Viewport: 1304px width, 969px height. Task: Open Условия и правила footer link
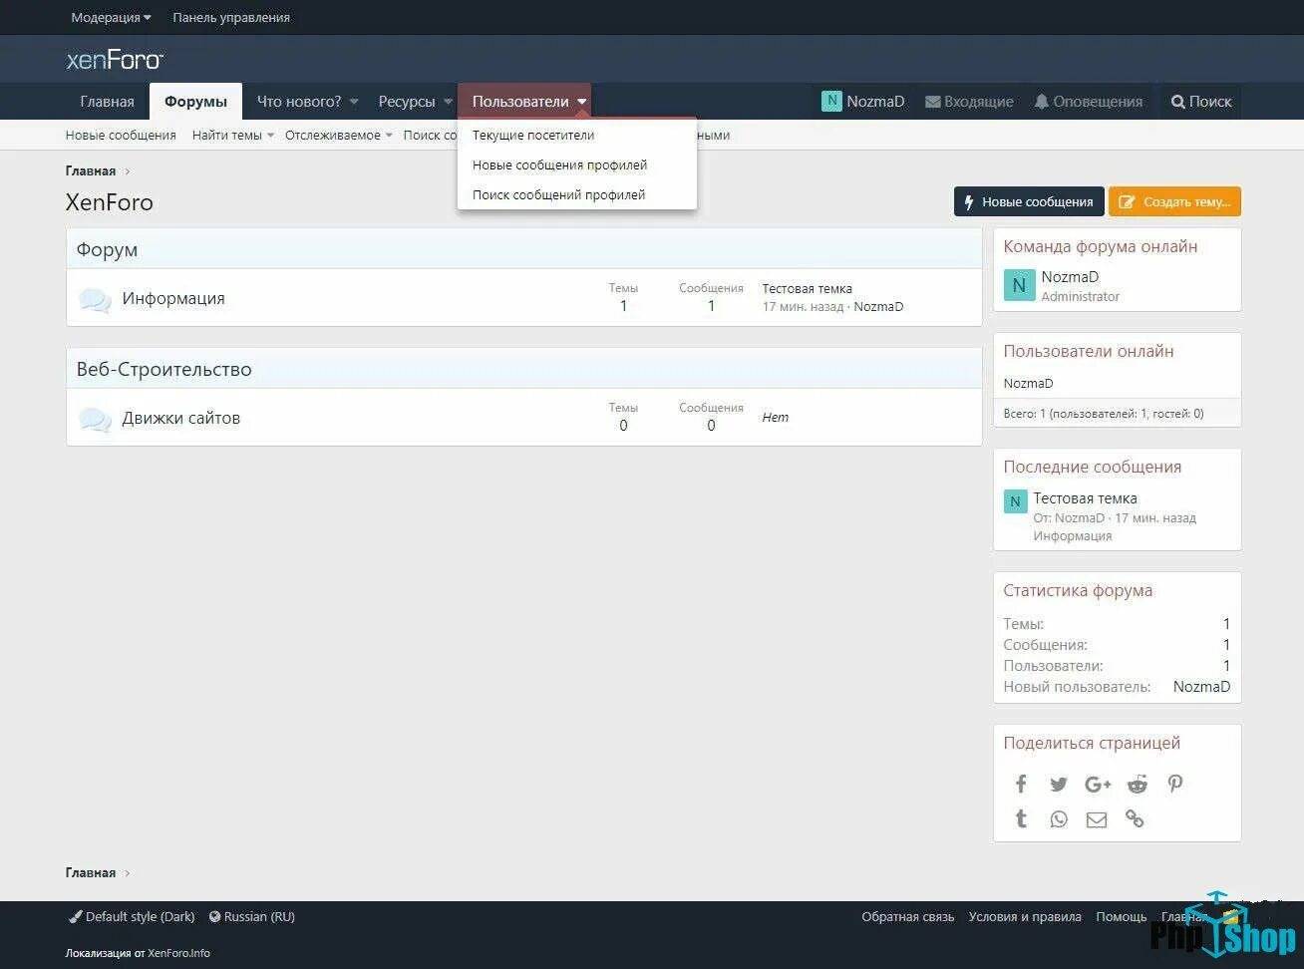[1025, 916]
